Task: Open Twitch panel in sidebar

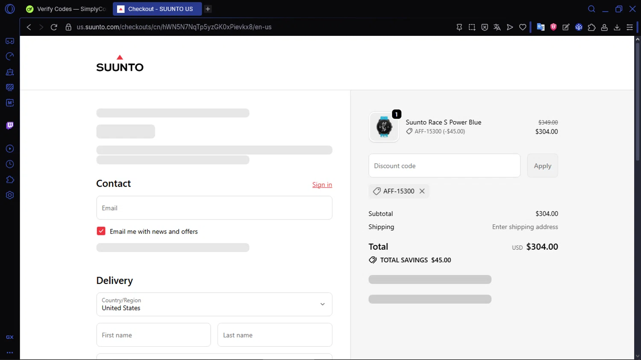Action: (x=10, y=126)
